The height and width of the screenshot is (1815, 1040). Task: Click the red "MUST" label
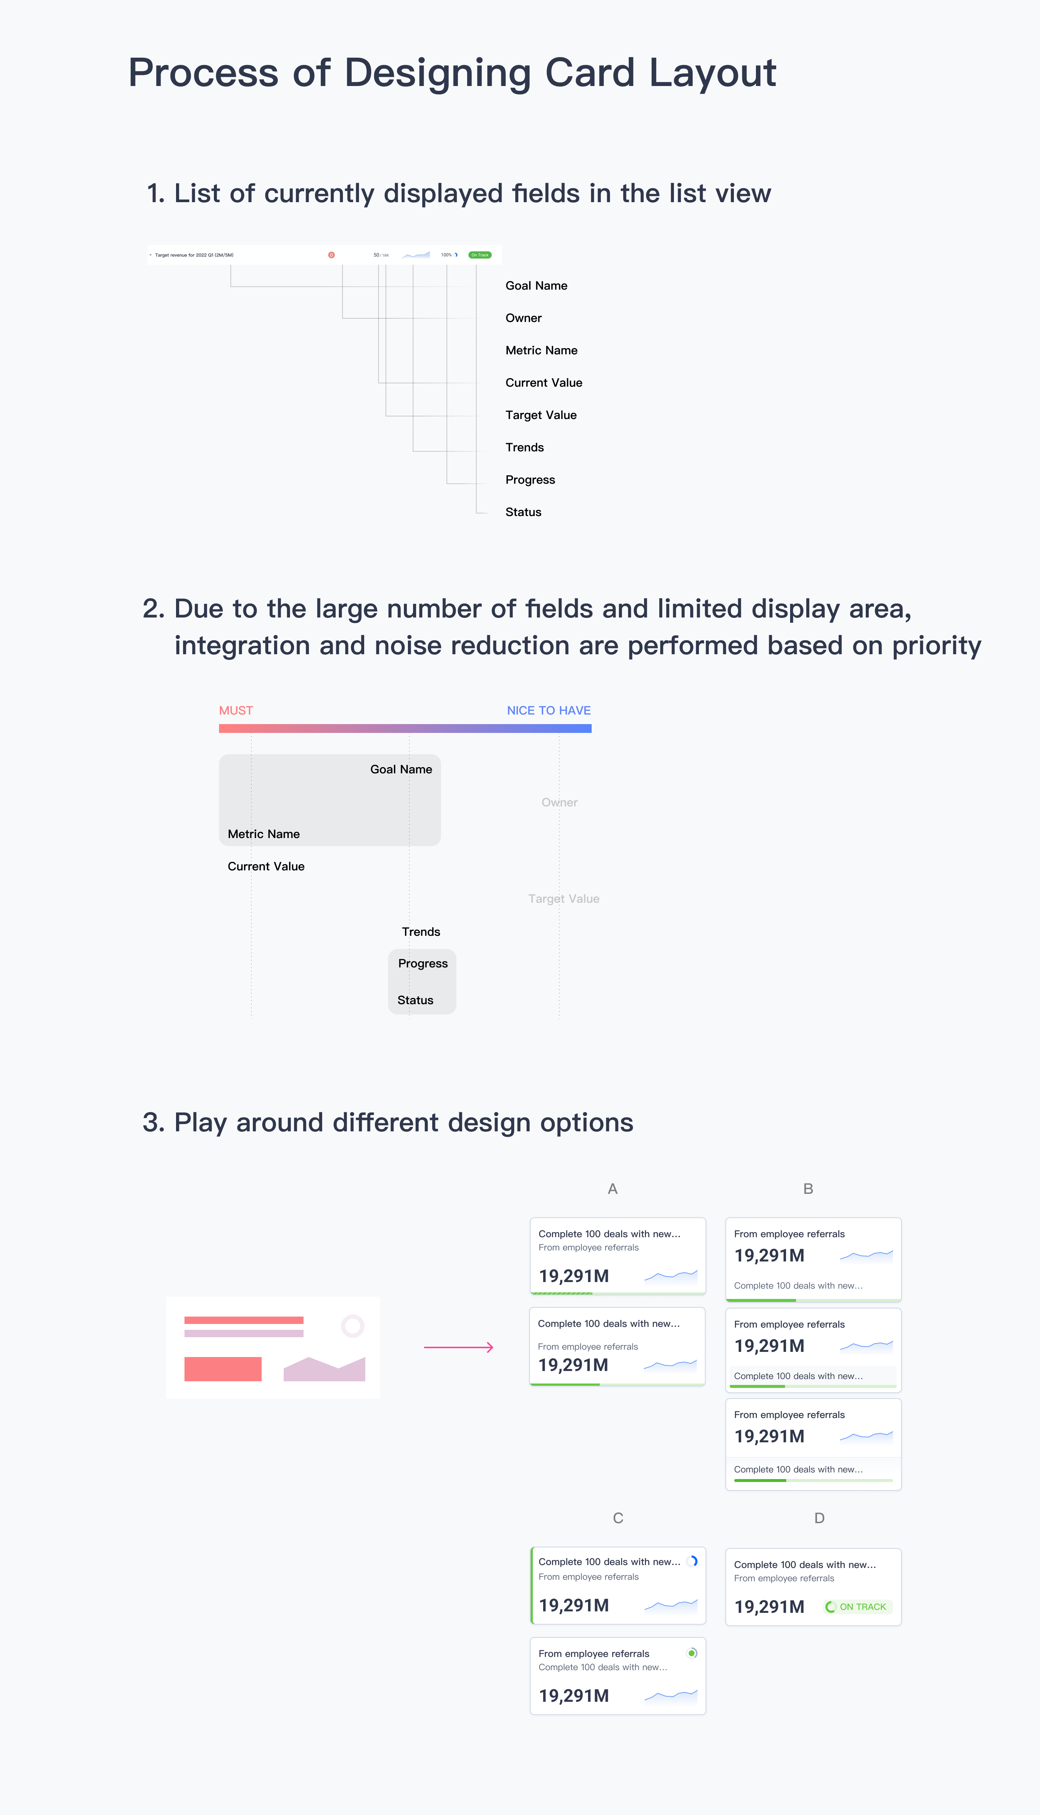[x=236, y=710]
